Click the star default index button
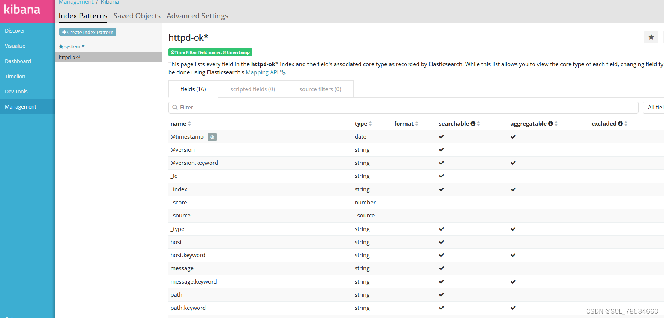 pyautogui.click(x=651, y=37)
